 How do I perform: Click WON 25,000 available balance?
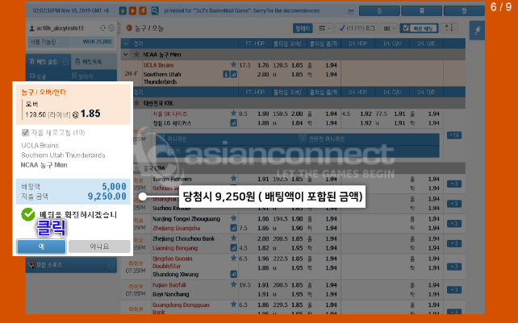(97, 42)
